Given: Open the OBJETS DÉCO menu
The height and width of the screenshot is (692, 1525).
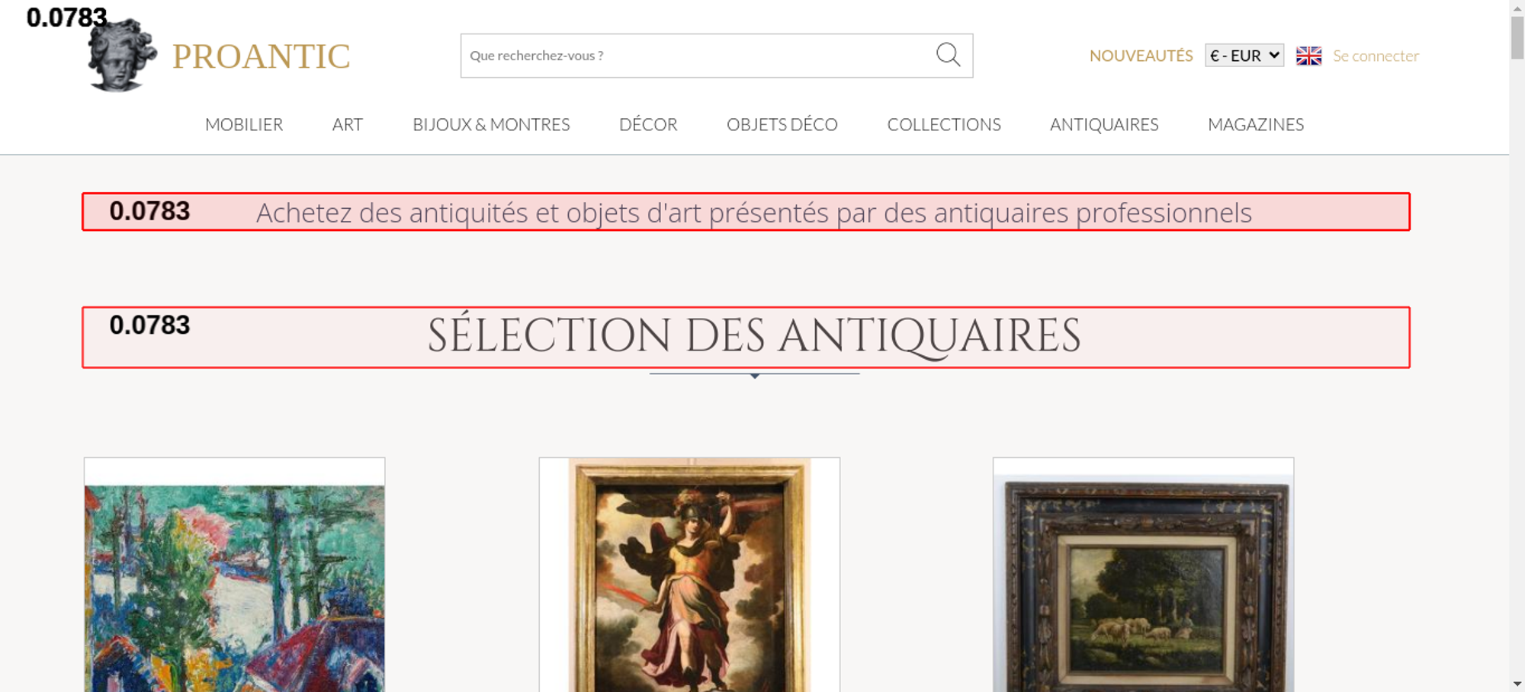Looking at the screenshot, I should pos(782,124).
